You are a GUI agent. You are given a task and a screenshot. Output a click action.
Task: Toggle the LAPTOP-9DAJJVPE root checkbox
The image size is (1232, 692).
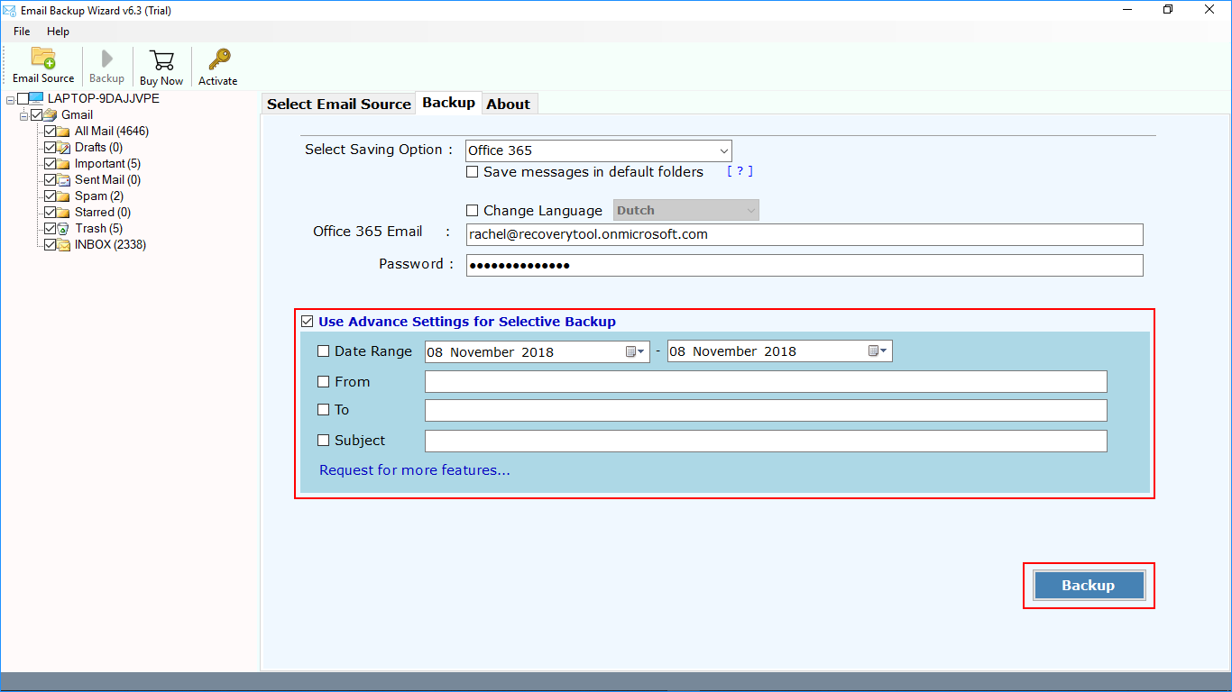(23, 98)
